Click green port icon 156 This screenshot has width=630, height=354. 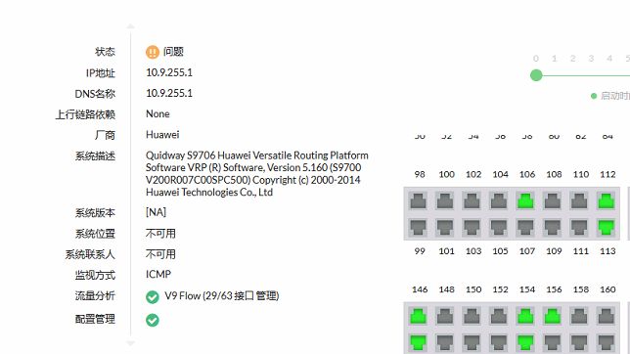[553, 316]
